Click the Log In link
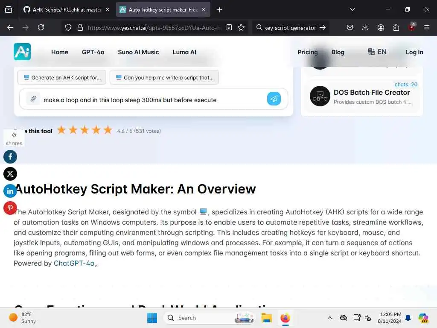Viewport: 437px width, 328px height. [x=414, y=52]
